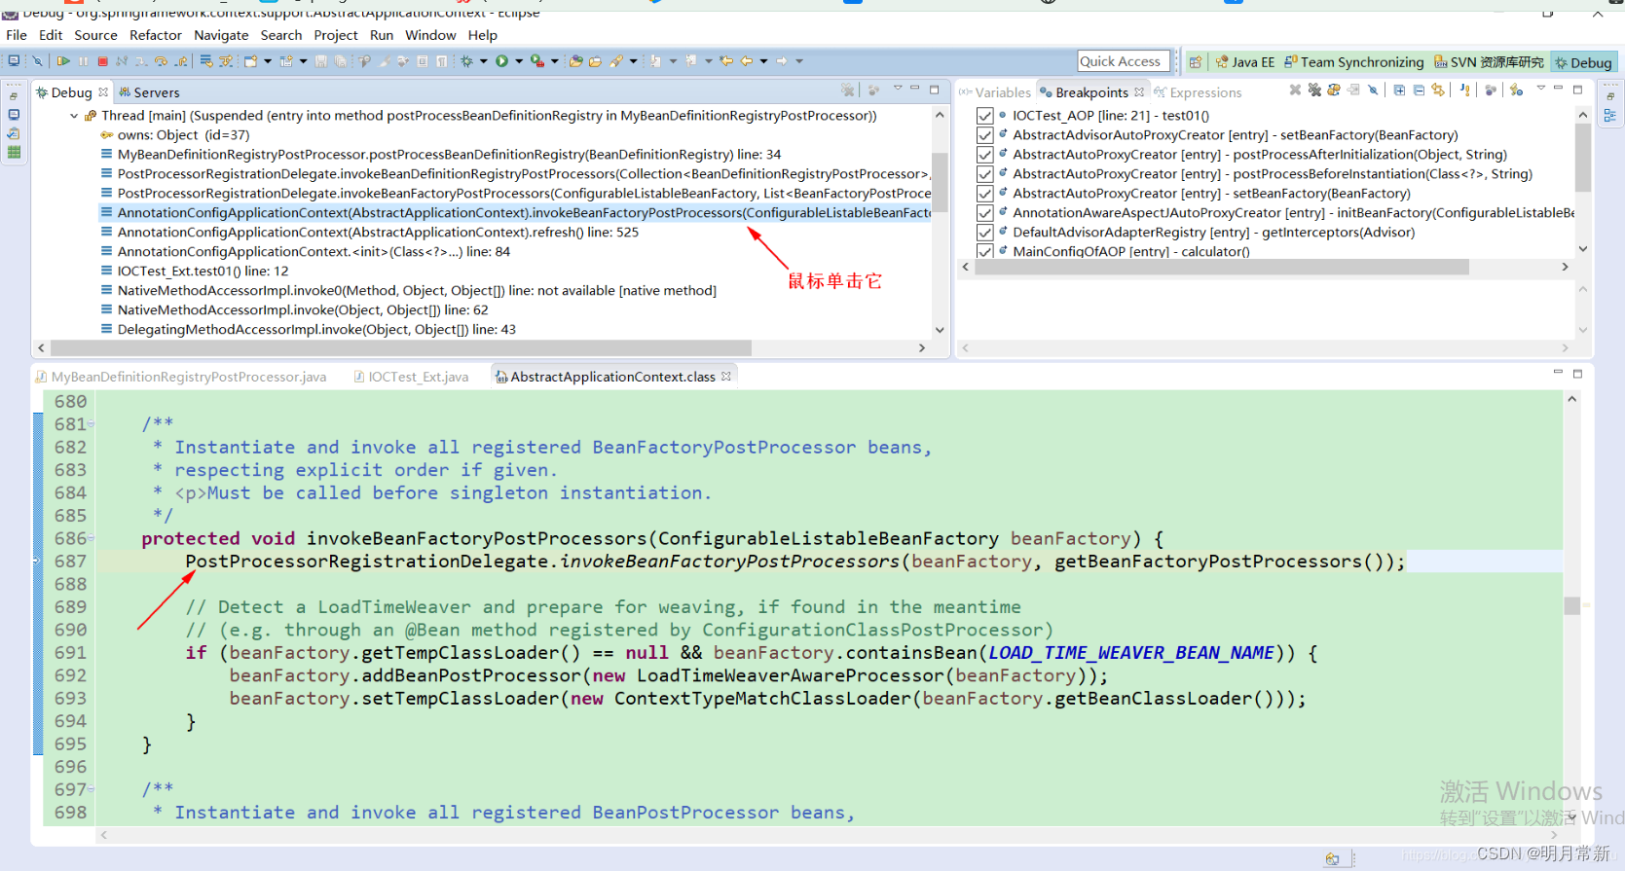Toggle postProcessBeforeInstantiation breakpoint checkbox
1625x871 pixels.
coord(984,174)
